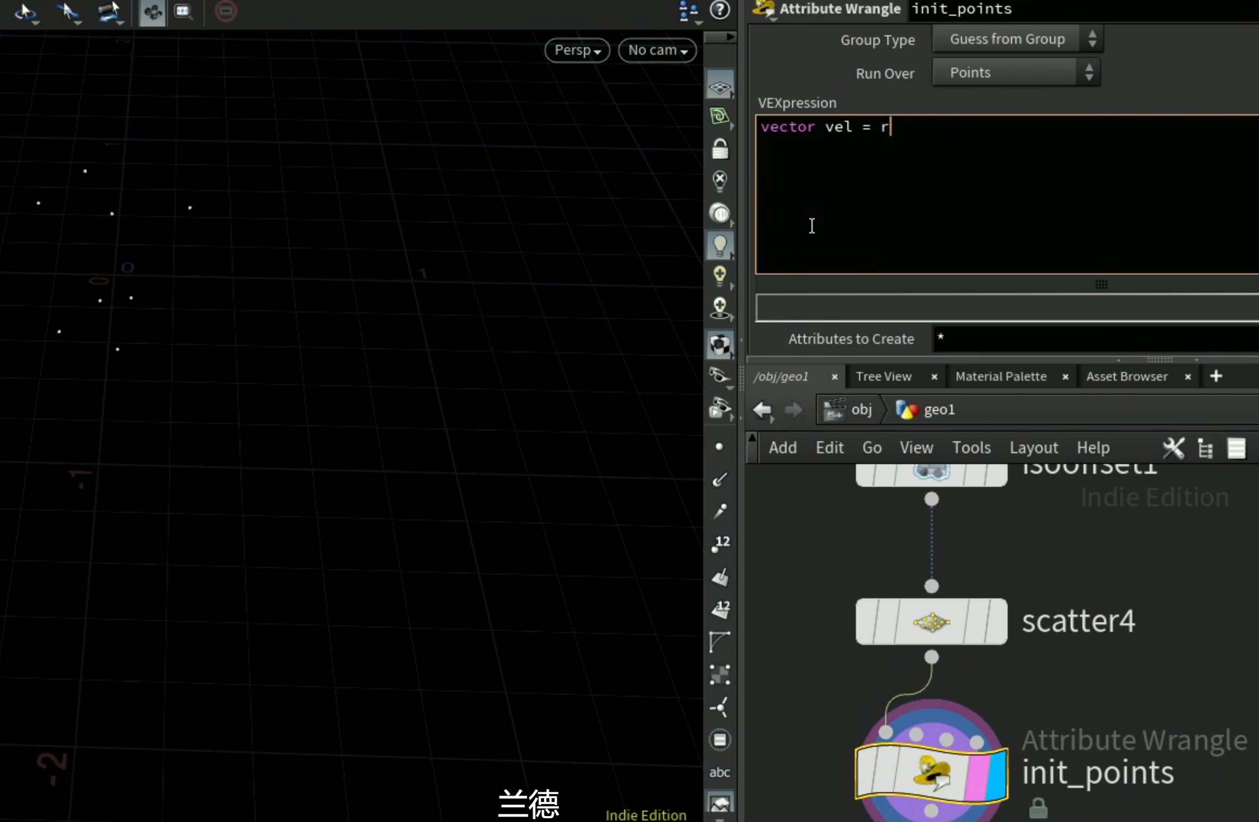Open the No cam camera dropdown
Screen dimensions: 1259x822
click(x=657, y=50)
